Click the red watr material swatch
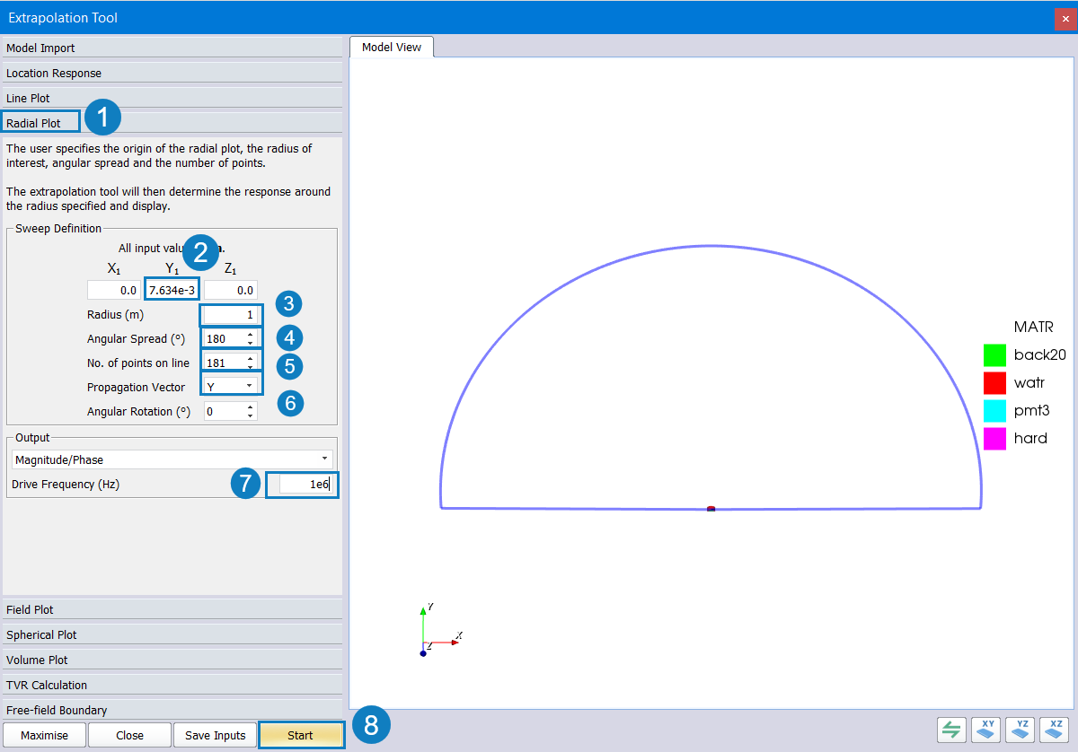The image size is (1078, 752). [994, 383]
